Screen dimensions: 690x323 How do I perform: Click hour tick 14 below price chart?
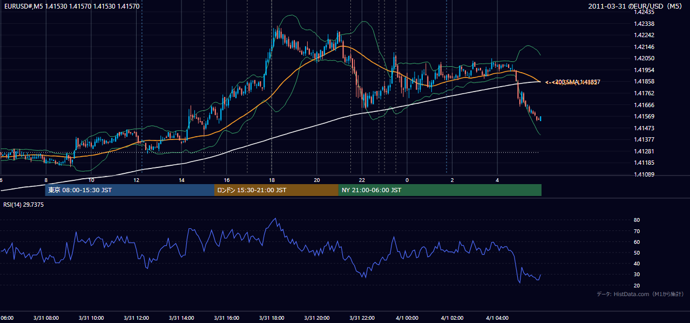coord(181,180)
